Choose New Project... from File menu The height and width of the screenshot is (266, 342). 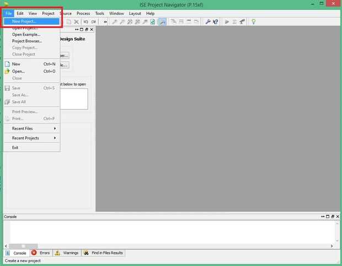[31, 21]
